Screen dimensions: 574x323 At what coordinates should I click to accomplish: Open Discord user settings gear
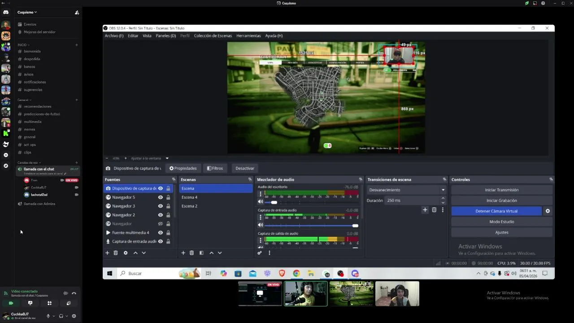pos(74,316)
